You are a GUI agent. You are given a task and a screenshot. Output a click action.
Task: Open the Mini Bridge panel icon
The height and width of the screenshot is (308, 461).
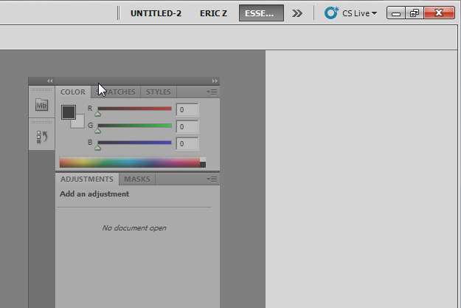[41, 105]
